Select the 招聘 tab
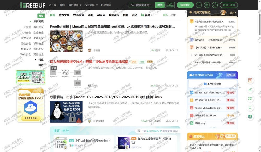Screen dimensions: 261x152 pyautogui.click(x=126, y=15)
